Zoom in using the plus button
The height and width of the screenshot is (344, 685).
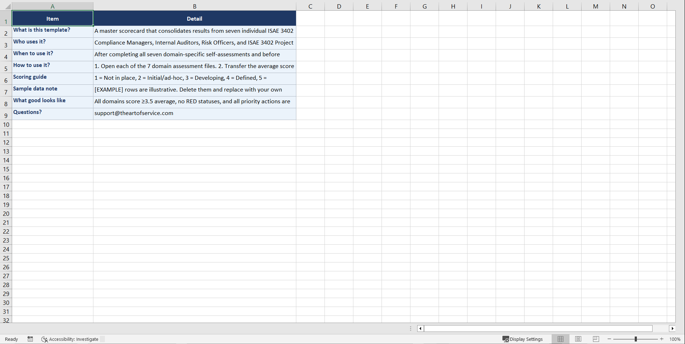point(662,339)
